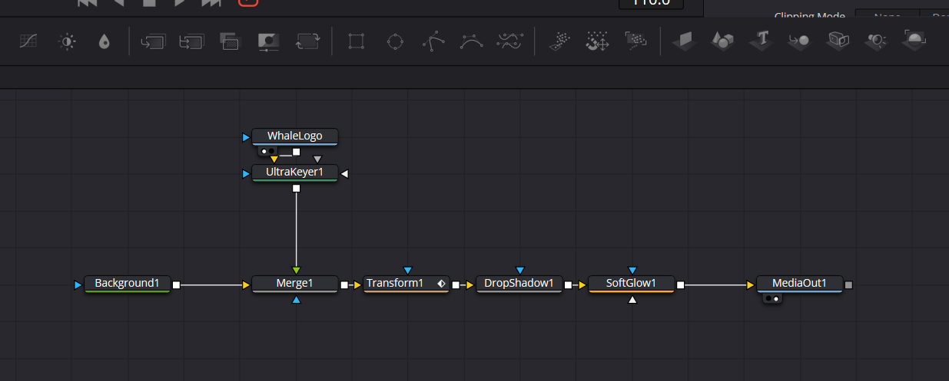The height and width of the screenshot is (381, 949).
Task: Add a Brightness Contrast node from toolbar
Action: pyautogui.click(x=67, y=41)
